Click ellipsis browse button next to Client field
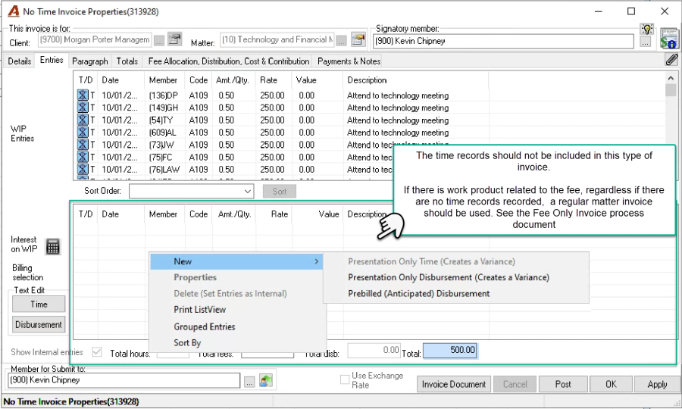The image size is (682, 409). [159, 41]
